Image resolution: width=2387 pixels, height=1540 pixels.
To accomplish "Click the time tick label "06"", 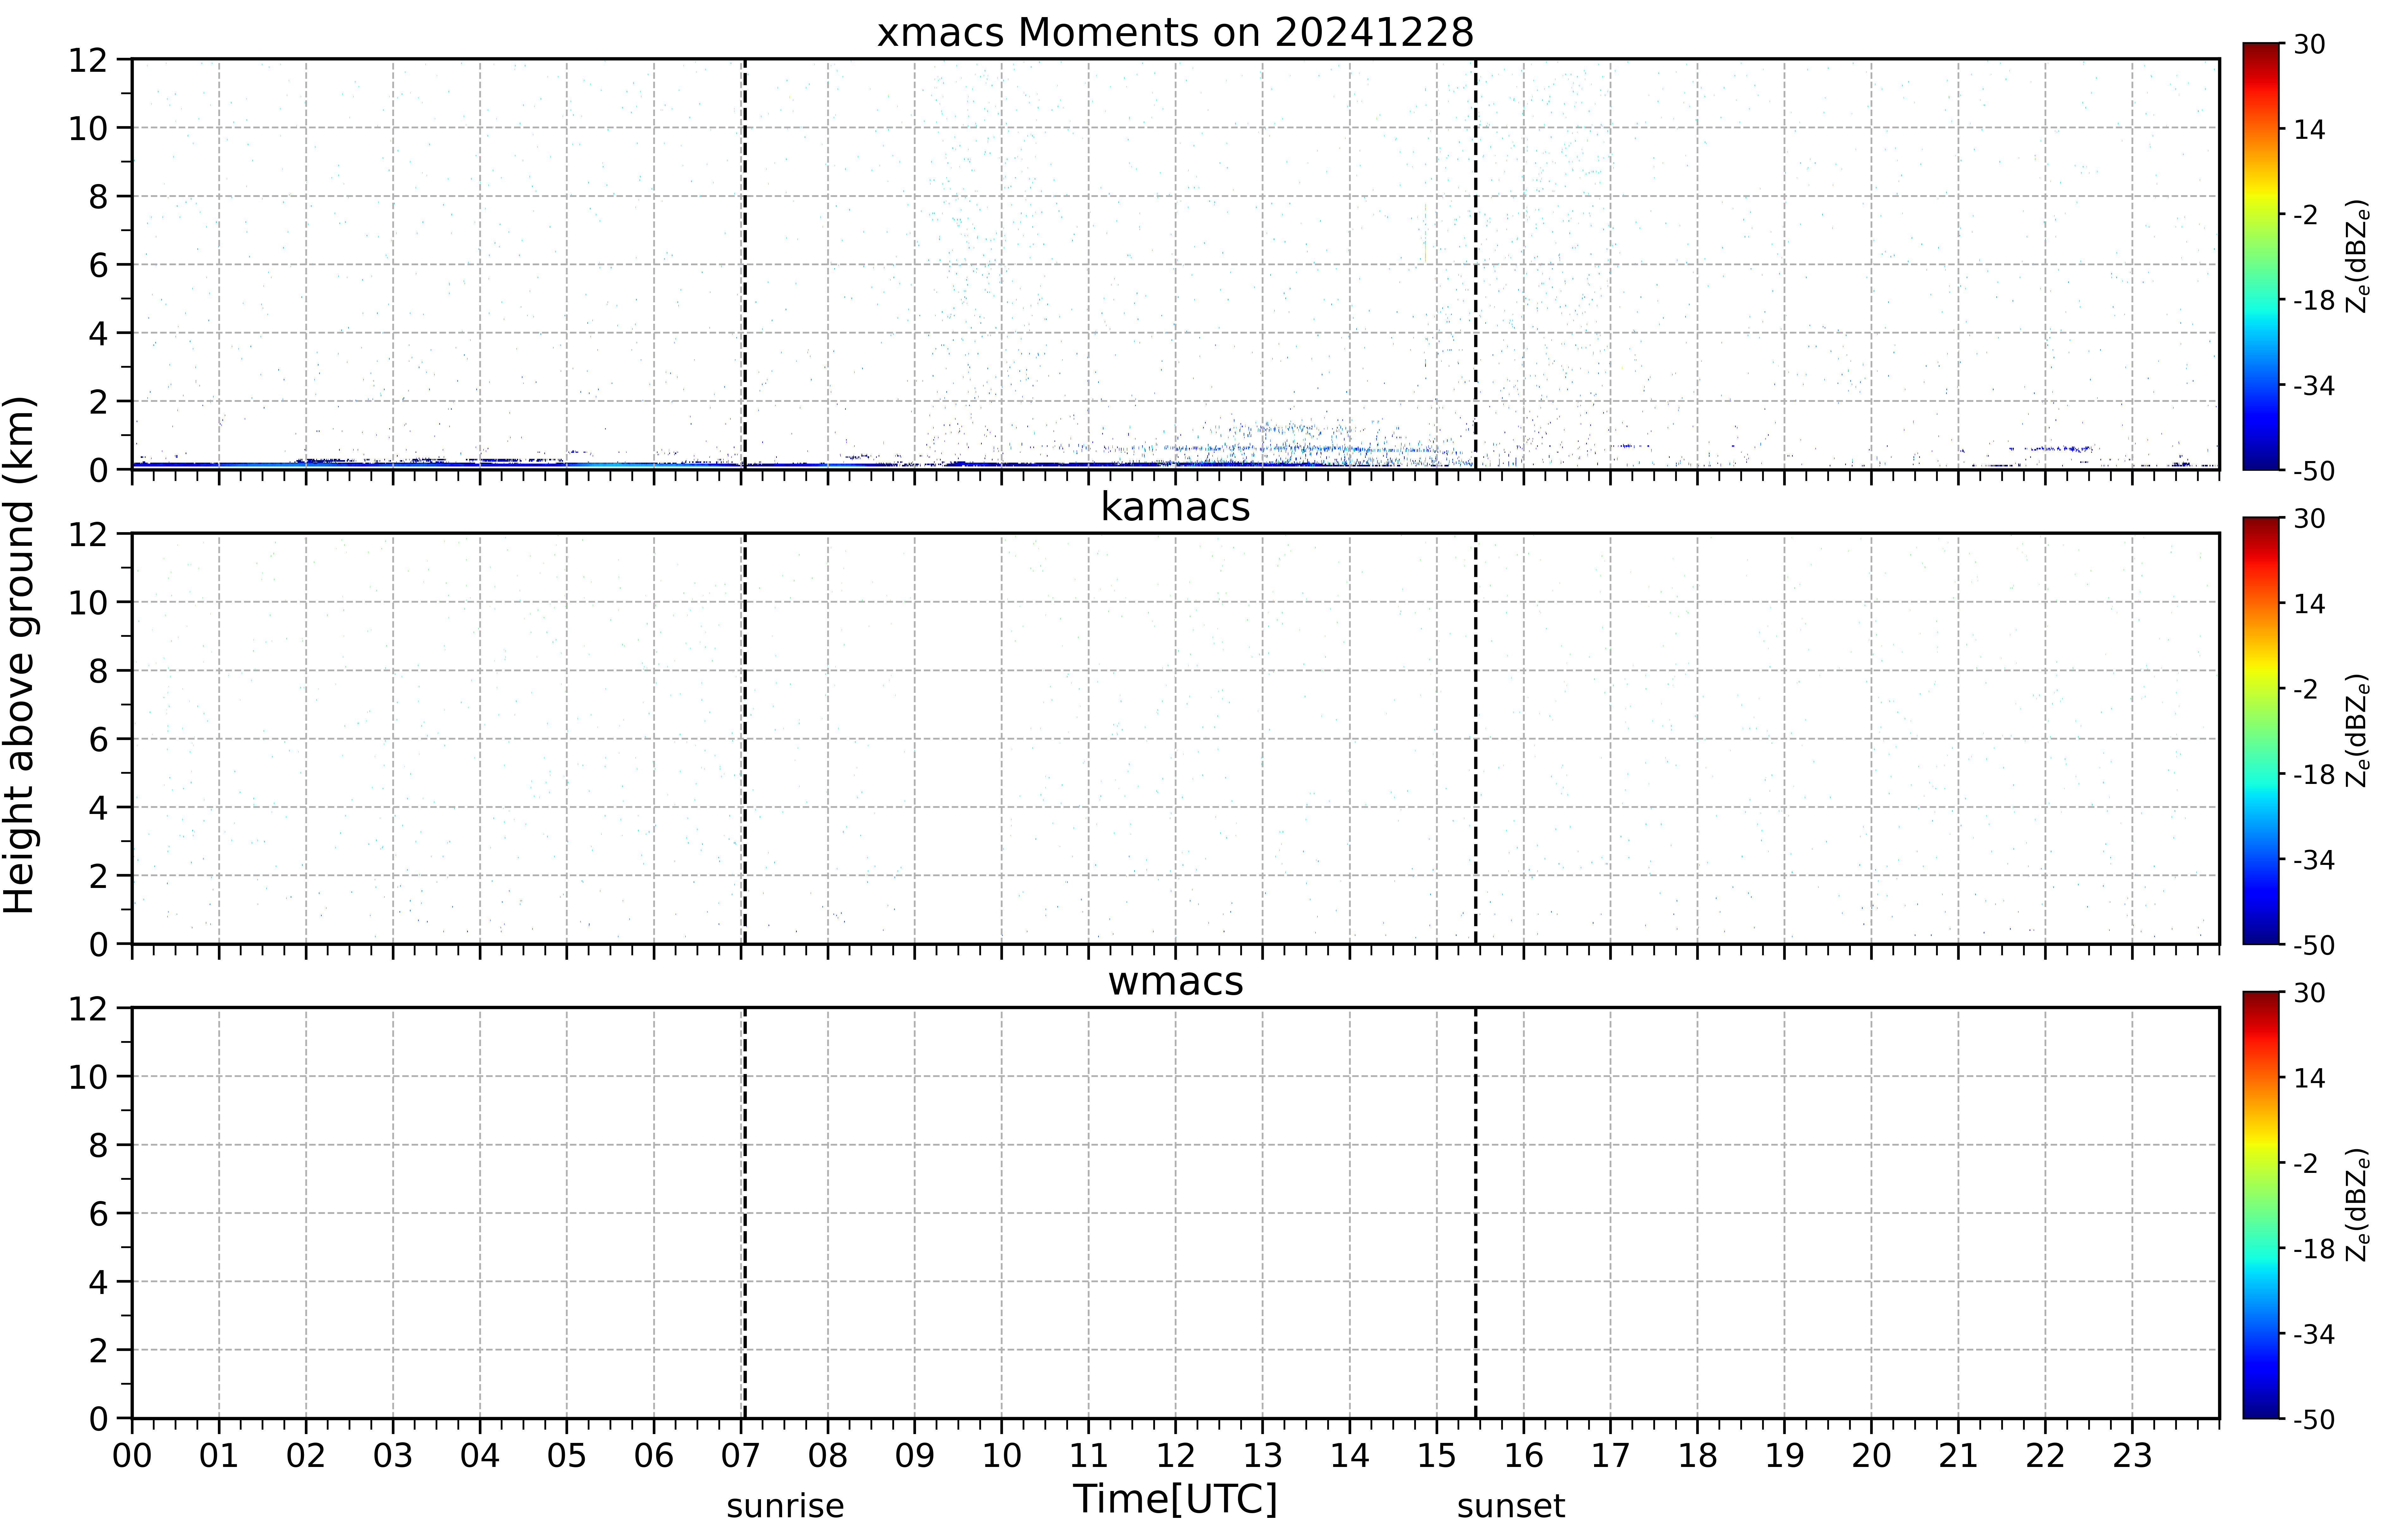I will (654, 1456).
